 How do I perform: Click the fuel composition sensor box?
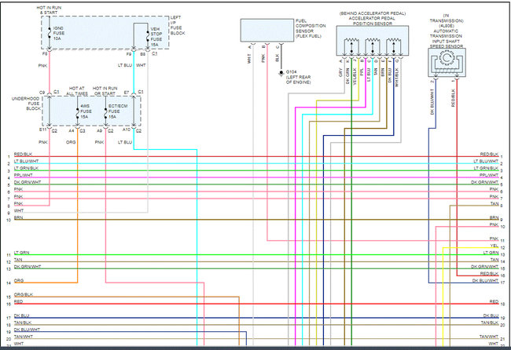pyautogui.click(x=267, y=31)
